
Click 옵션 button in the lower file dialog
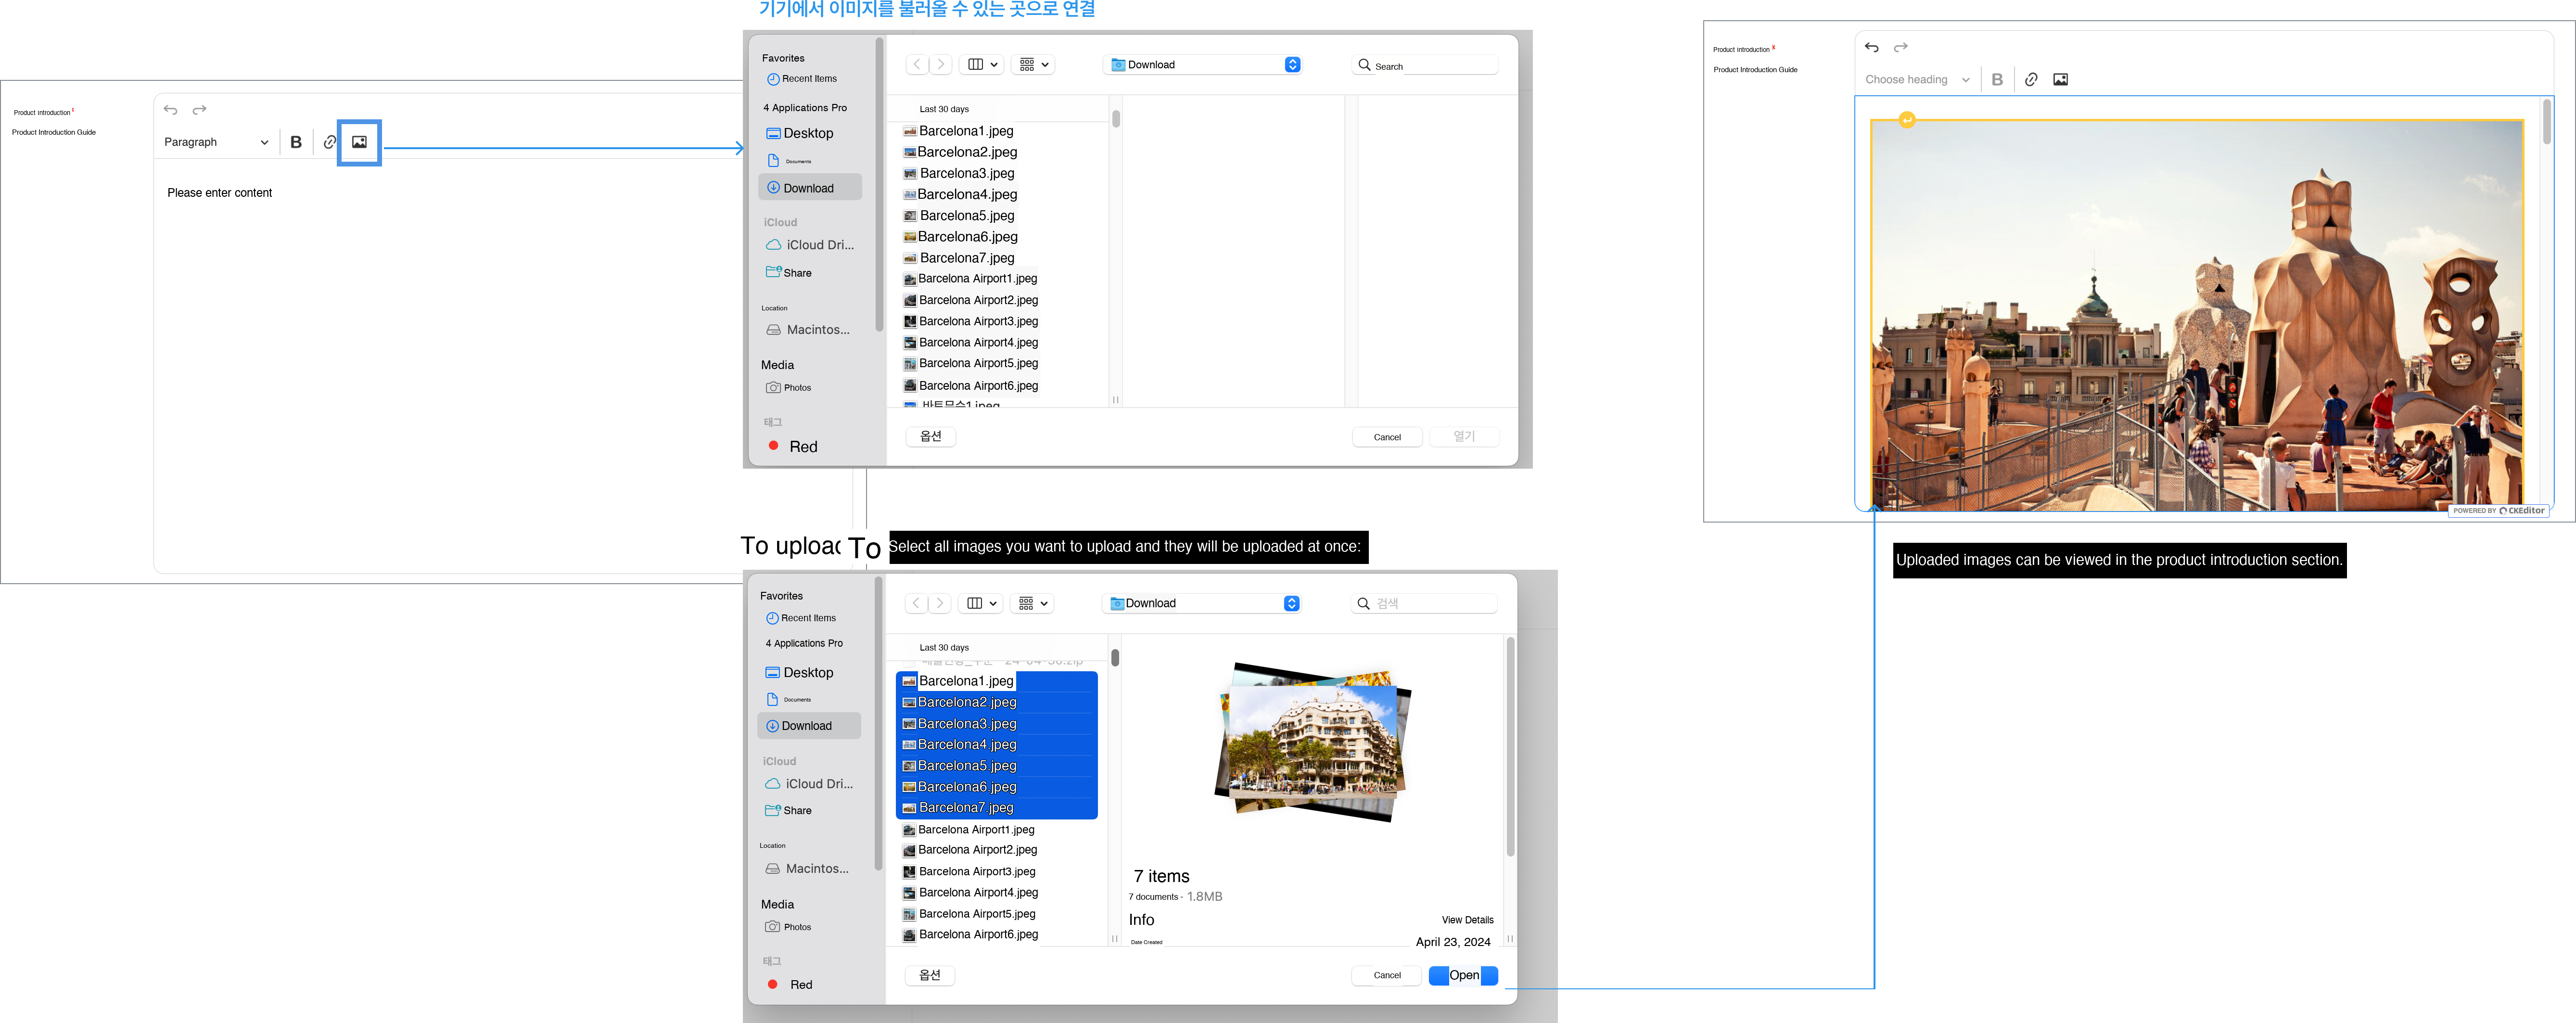[x=930, y=975]
